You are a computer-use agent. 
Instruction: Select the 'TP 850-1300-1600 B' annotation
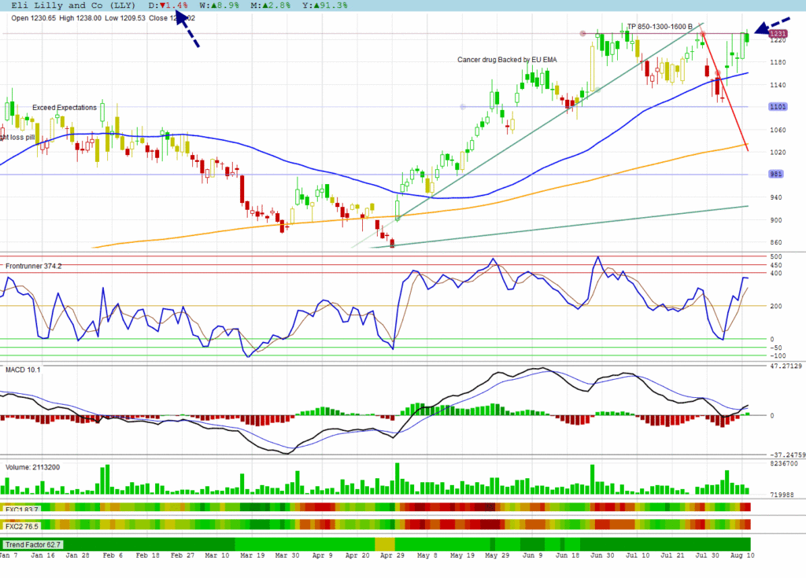660,27
